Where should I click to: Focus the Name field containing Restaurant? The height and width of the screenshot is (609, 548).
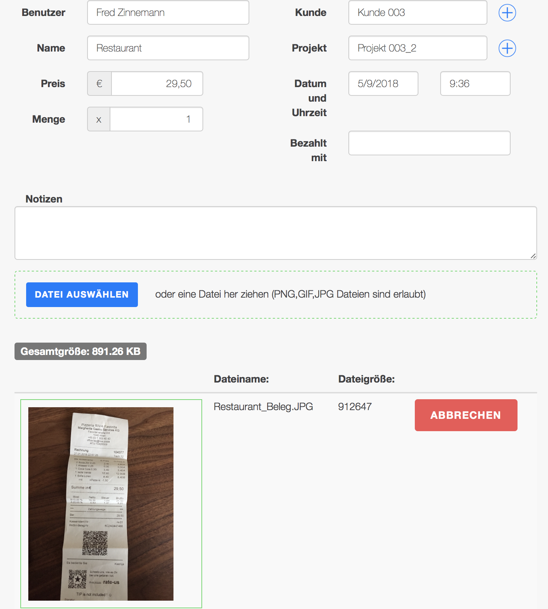(x=168, y=48)
